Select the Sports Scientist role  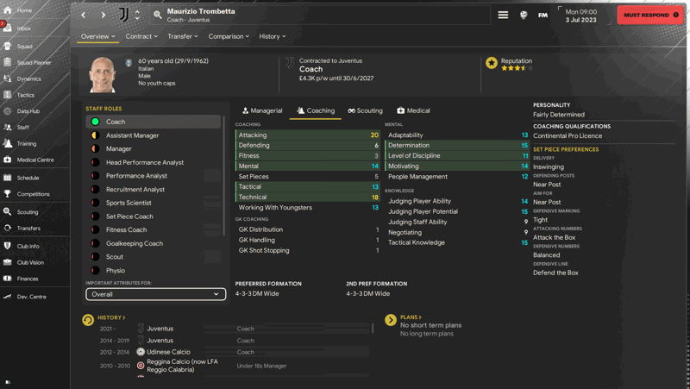[x=154, y=203]
